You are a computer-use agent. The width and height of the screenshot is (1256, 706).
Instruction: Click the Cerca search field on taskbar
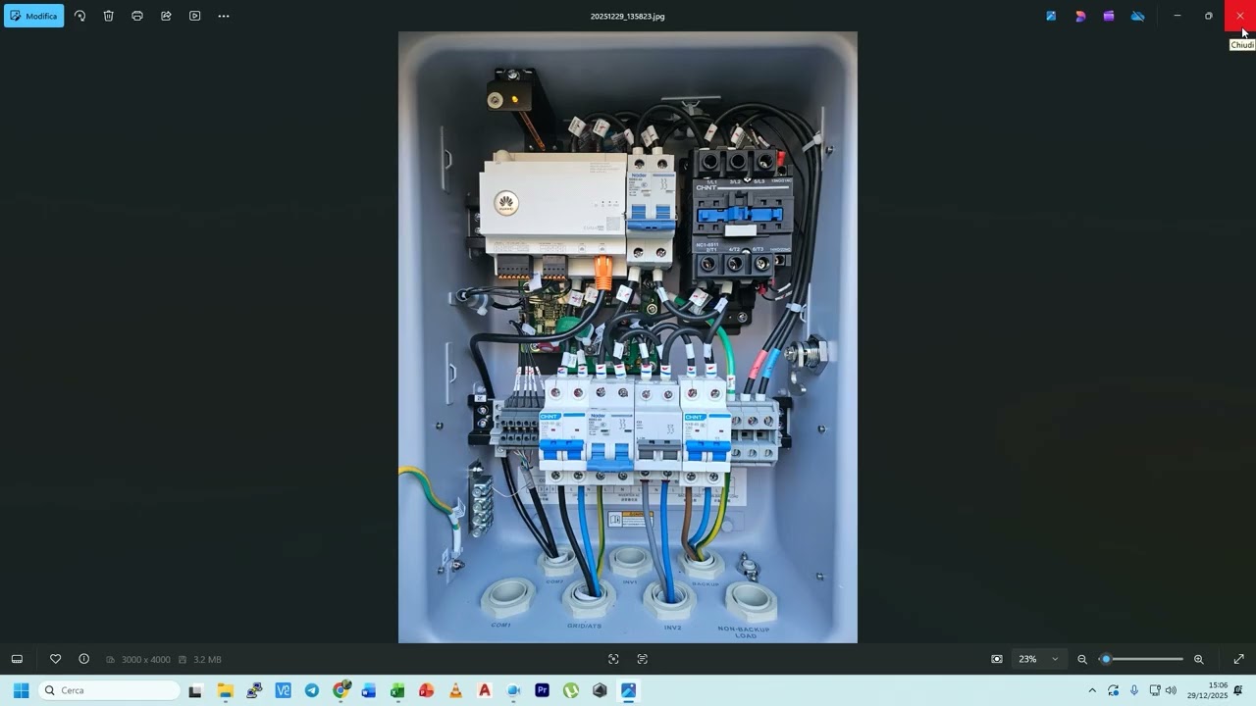click(x=109, y=690)
